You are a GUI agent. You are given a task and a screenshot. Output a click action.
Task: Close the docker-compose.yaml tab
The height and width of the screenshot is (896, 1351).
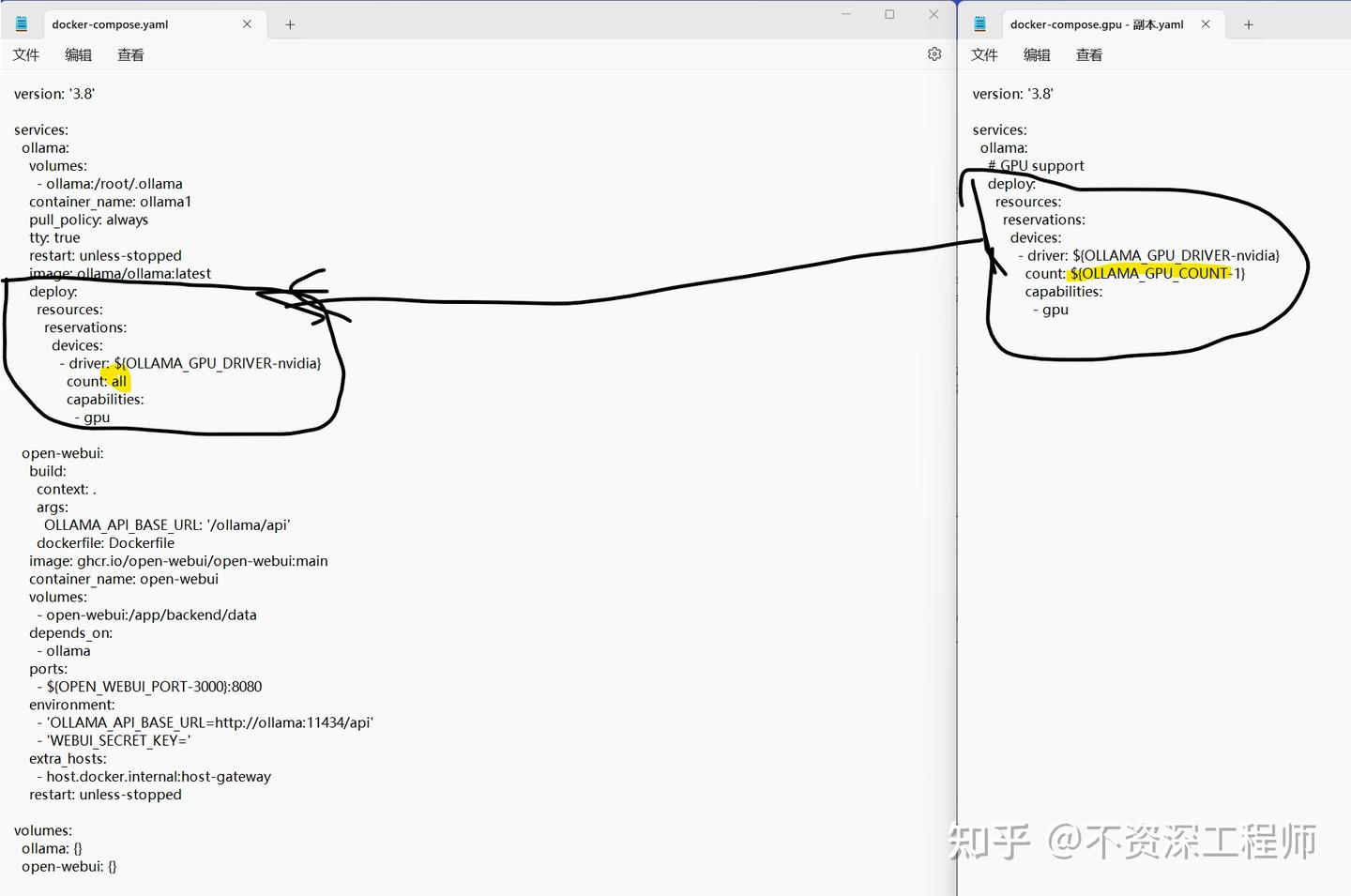[x=247, y=24]
